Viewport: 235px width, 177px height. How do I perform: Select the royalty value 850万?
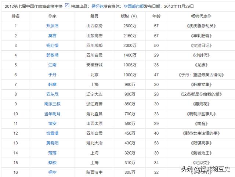[130, 104]
